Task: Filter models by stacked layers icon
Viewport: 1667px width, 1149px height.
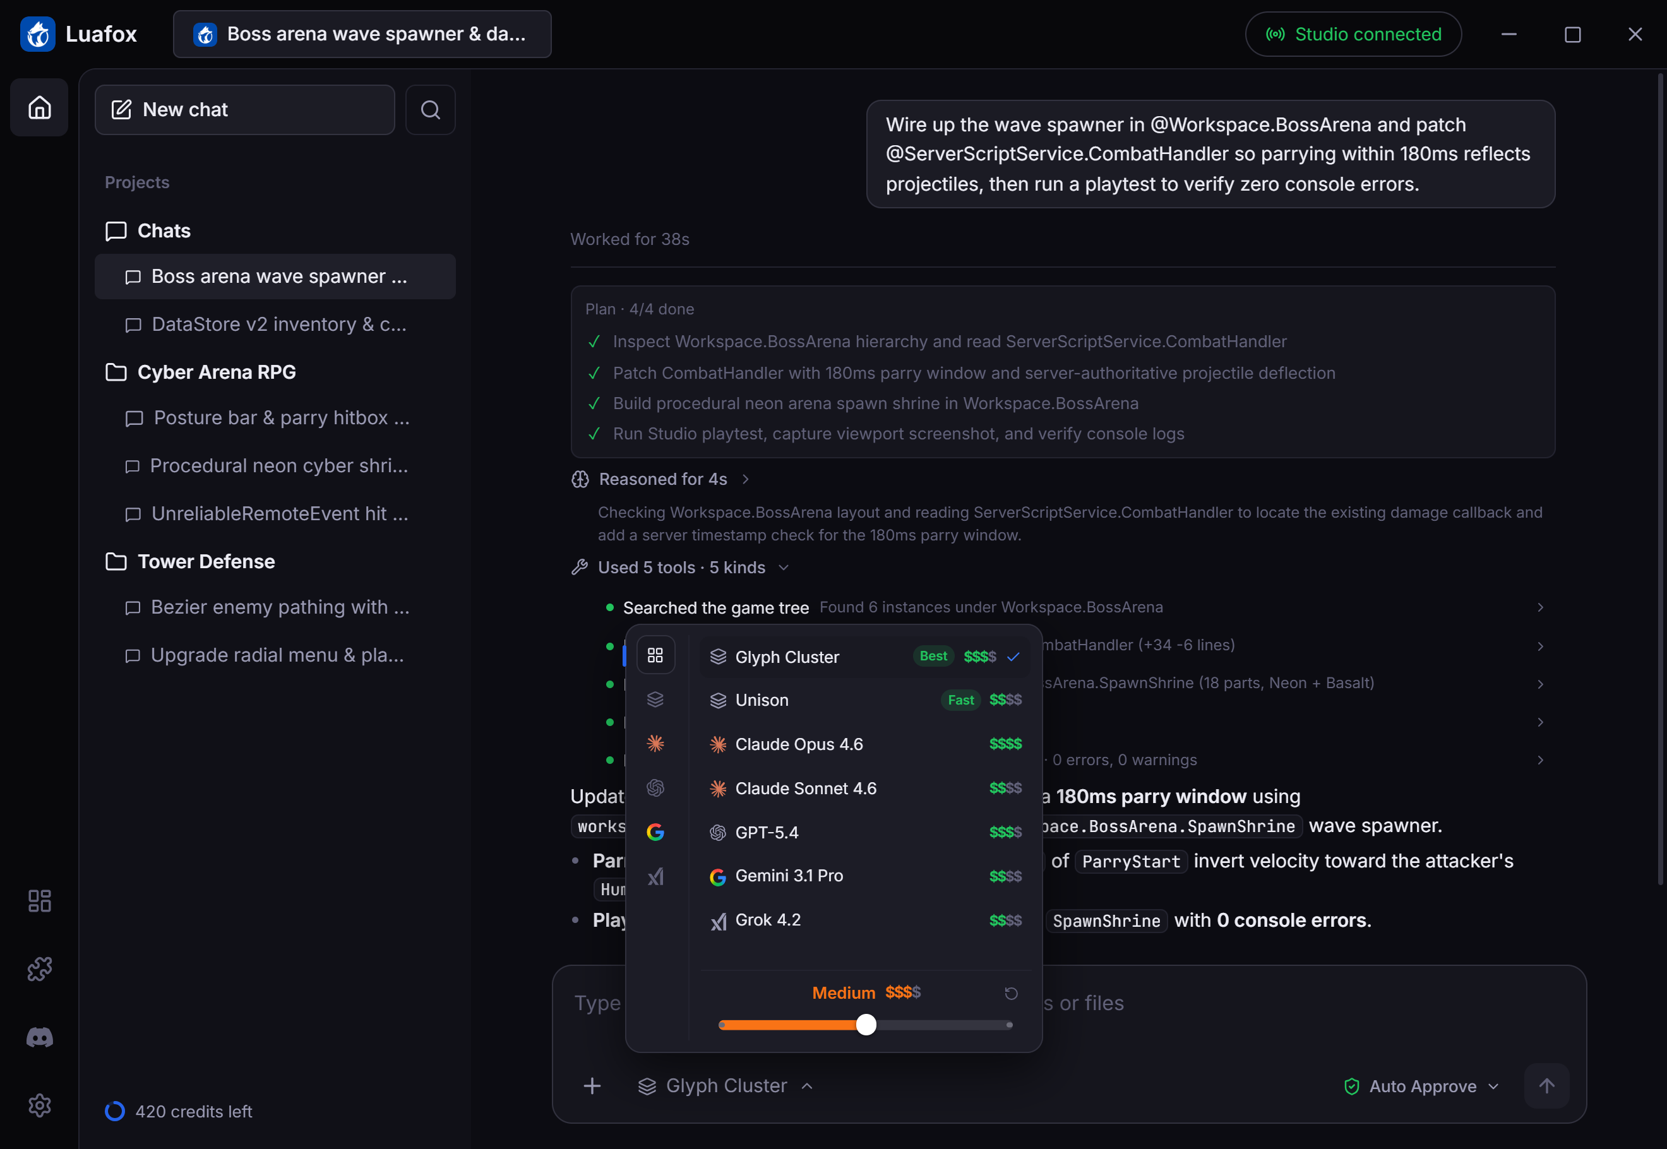Action: 655,699
